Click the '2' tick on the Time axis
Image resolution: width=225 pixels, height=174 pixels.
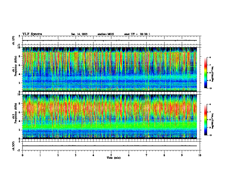(x=58, y=155)
